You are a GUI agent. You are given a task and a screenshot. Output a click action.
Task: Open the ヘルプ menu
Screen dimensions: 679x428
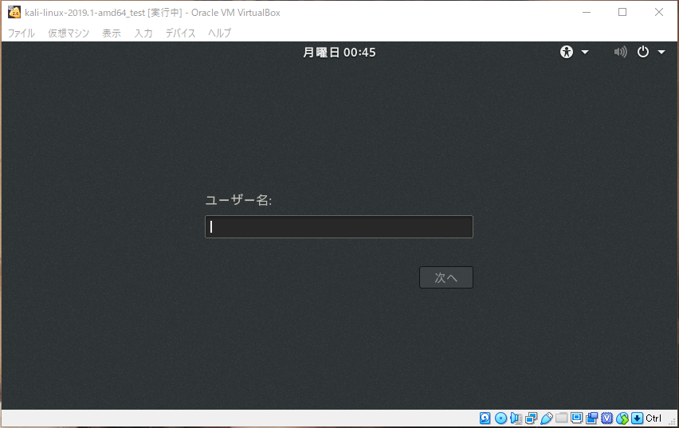tap(219, 33)
